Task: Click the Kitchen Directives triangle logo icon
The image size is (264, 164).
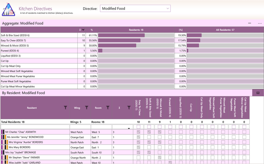Action: click(9, 10)
